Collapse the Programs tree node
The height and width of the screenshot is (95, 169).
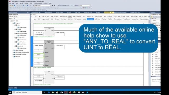pyautogui.click(x=12, y=23)
